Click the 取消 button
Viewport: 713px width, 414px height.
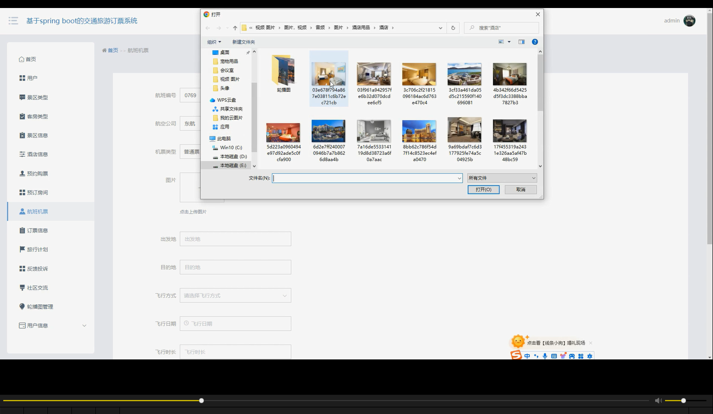pos(521,190)
